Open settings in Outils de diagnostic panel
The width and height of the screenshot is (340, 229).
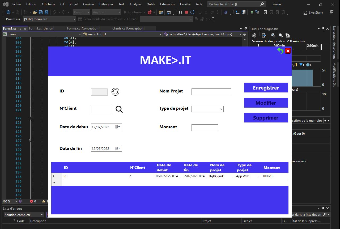[x=254, y=35]
